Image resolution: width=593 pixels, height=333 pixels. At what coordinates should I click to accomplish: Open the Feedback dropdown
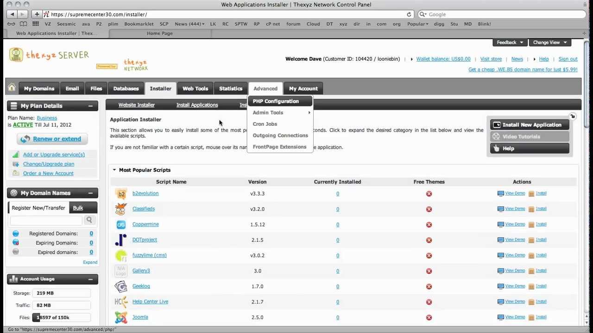(x=510, y=42)
